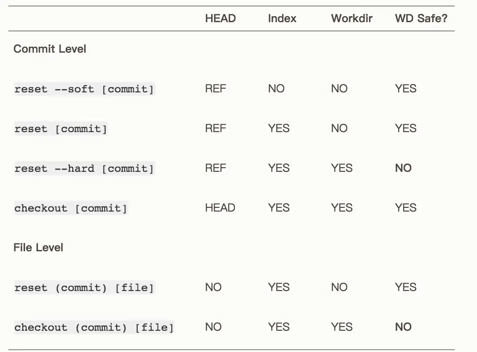
Task: Click the reset --hard [commit] command
Action: pyautogui.click(x=84, y=169)
